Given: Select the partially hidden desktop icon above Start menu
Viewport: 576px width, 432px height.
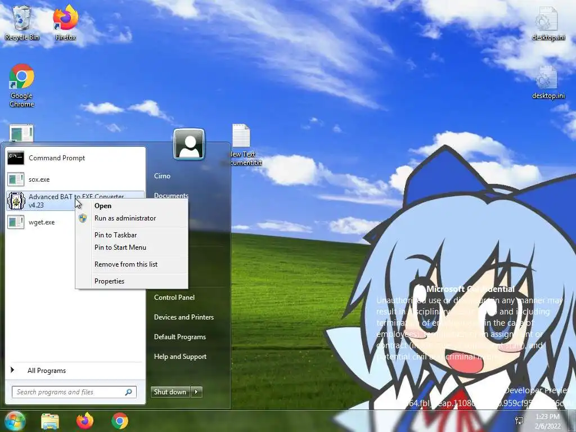Looking at the screenshot, I should [21, 133].
